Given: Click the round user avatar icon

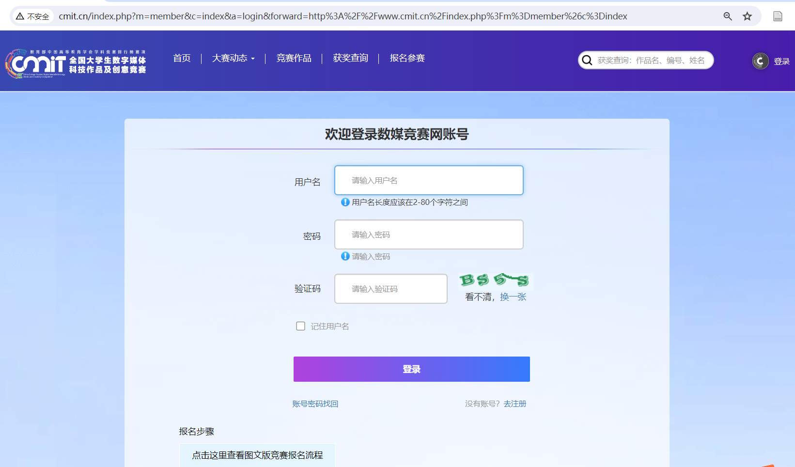Looking at the screenshot, I should (760, 61).
